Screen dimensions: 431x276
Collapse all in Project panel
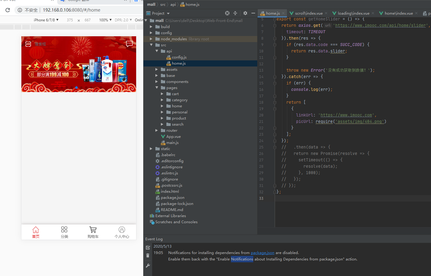[x=235, y=13]
